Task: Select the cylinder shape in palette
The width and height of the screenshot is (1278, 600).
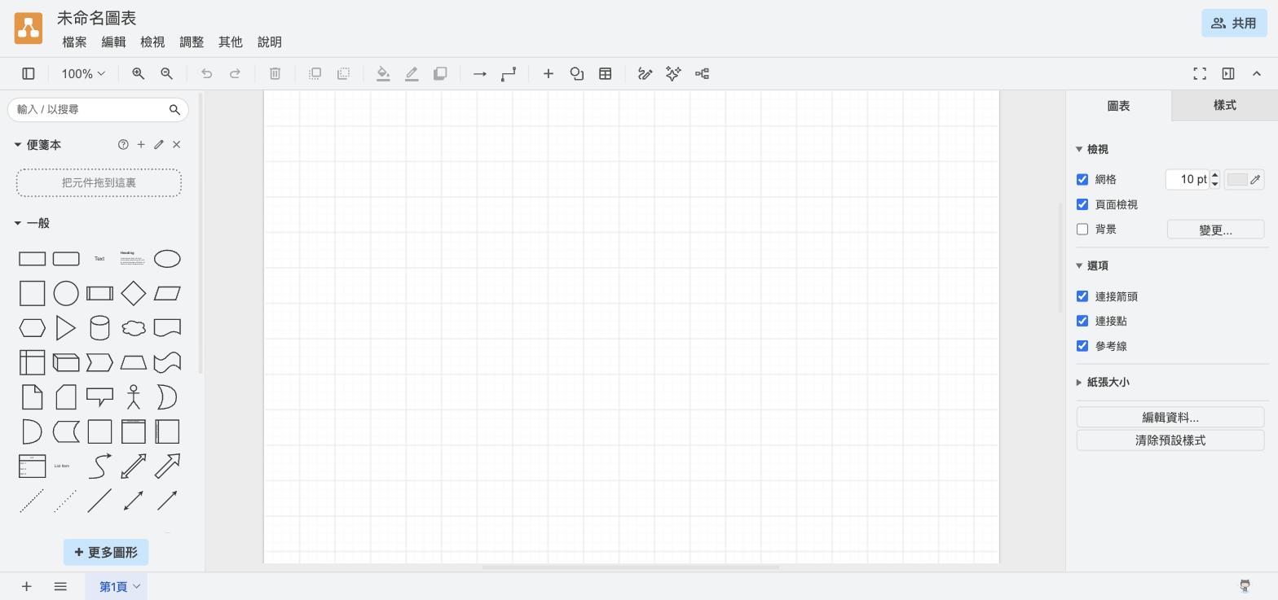Action: pyautogui.click(x=99, y=328)
